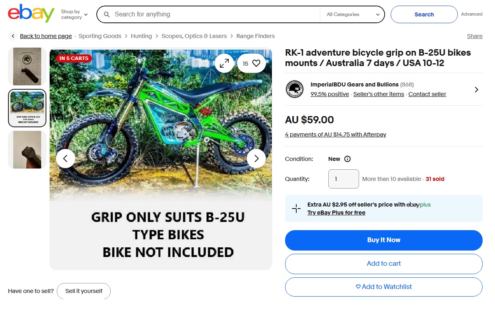Go back using the left arrow icon
This screenshot has height=309, width=495.
pos(13,36)
